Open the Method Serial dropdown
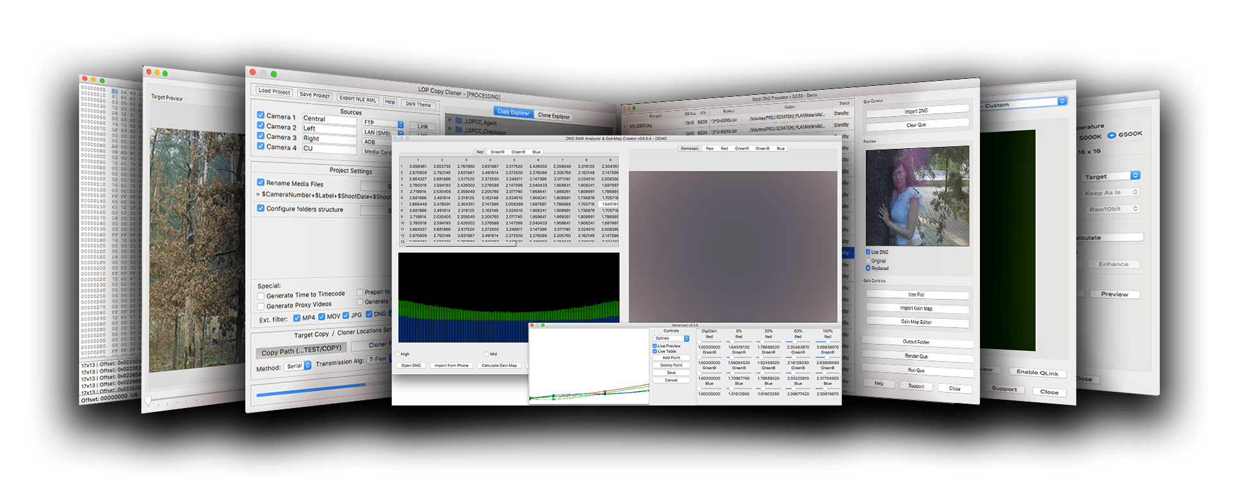Screen dimensions: 1233x478 pos(299,366)
